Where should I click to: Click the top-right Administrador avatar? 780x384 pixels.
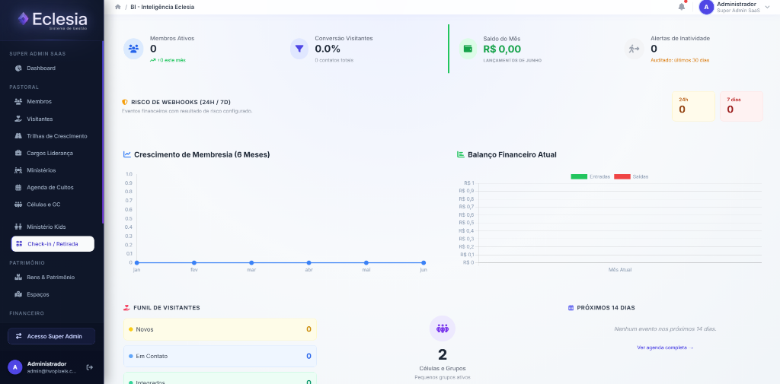(706, 7)
